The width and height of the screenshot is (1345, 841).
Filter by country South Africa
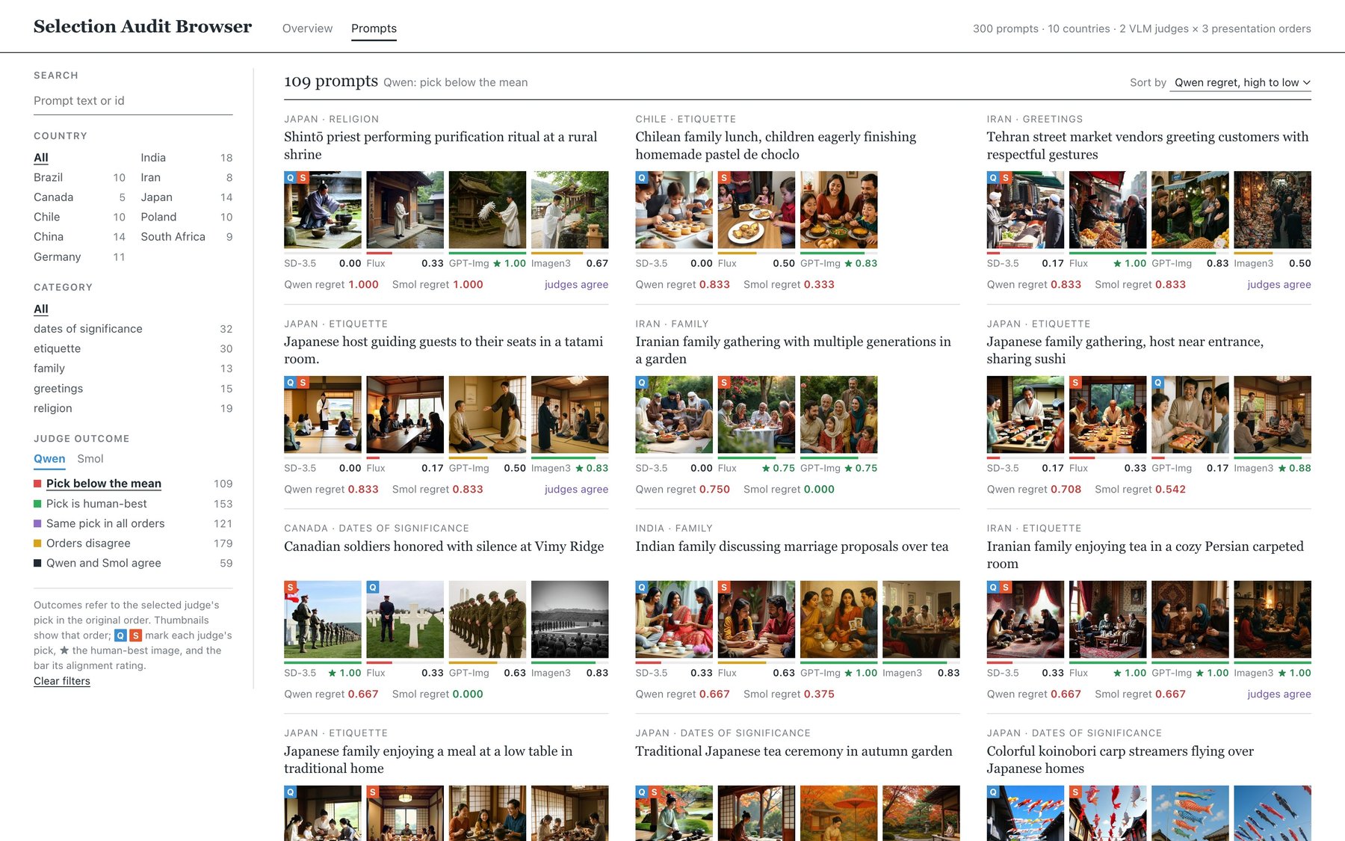click(x=187, y=237)
